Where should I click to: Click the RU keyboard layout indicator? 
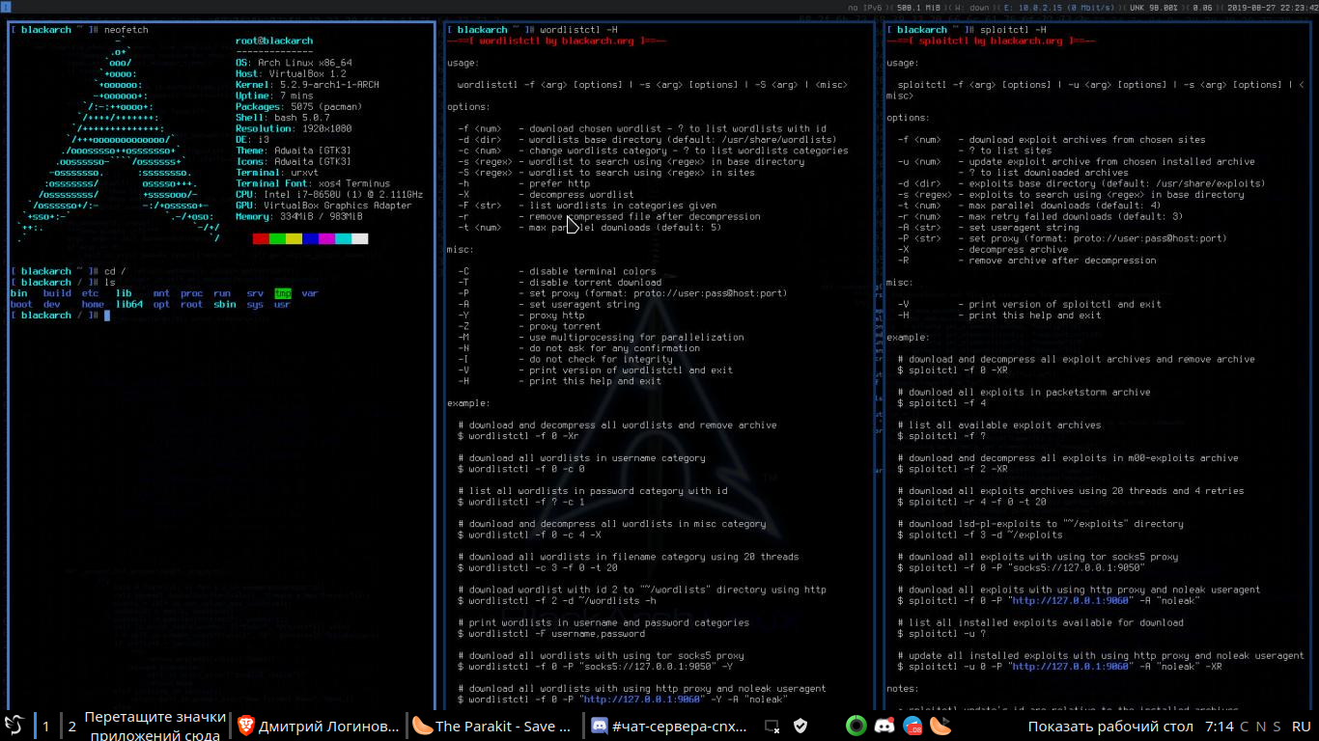click(1301, 726)
